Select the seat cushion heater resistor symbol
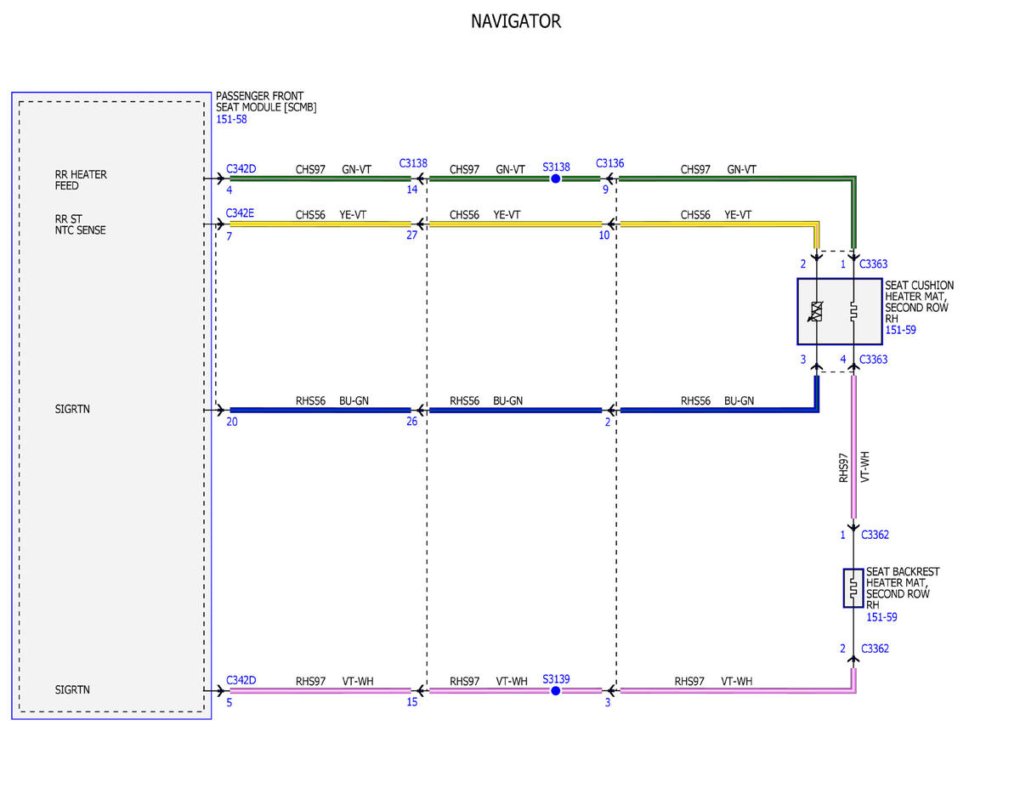Image resolution: width=1020 pixels, height=788 pixels. 853,312
